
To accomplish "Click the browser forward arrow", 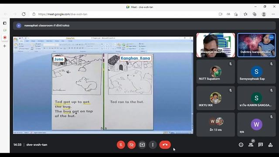I will 15,14.
